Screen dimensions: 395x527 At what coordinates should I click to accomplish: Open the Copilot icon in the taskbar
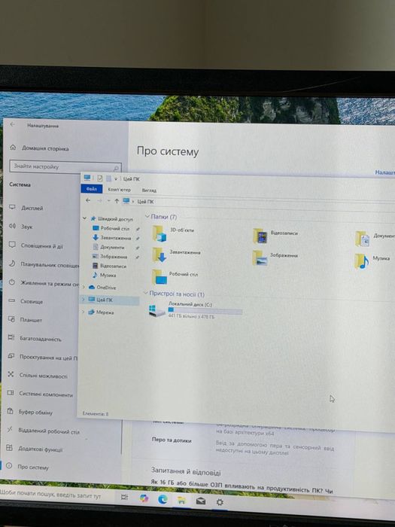click(144, 498)
